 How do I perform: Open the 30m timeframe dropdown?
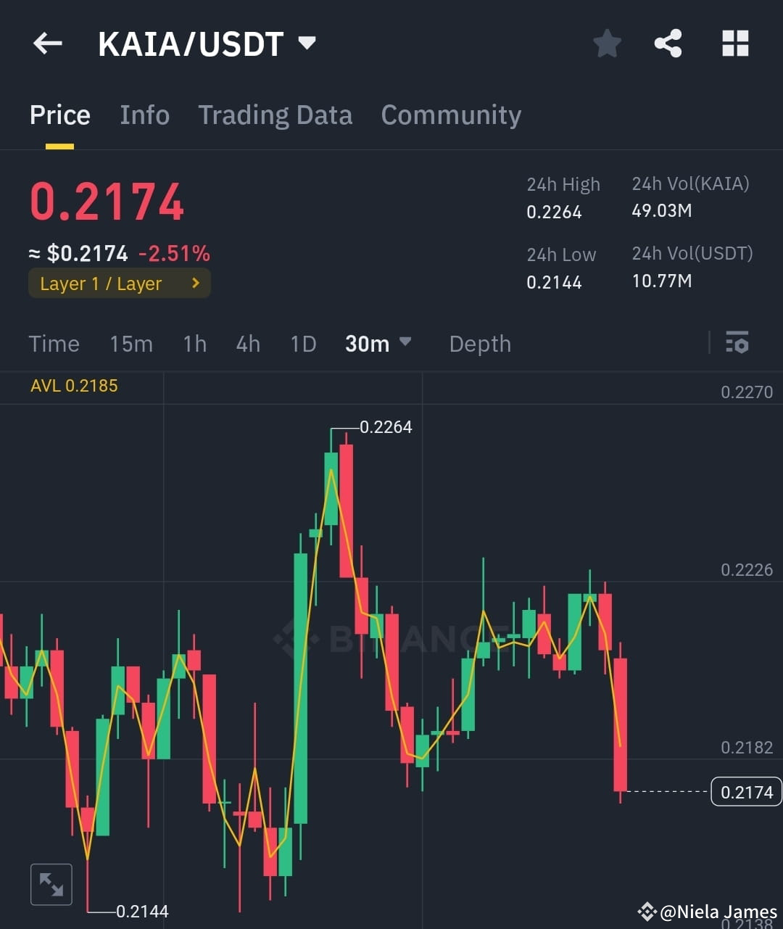(378, 344)
